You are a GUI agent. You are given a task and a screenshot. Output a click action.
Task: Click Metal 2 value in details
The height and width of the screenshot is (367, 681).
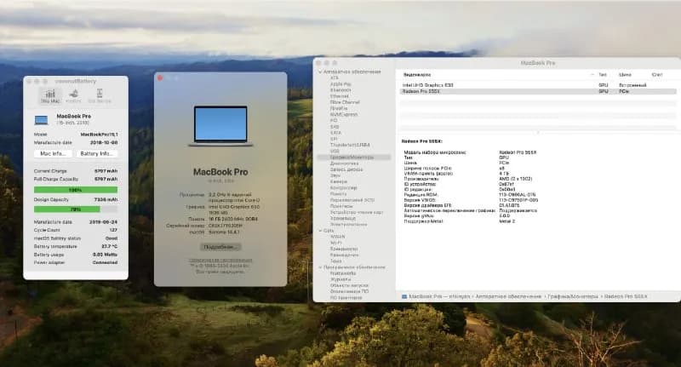click(506, 221)
